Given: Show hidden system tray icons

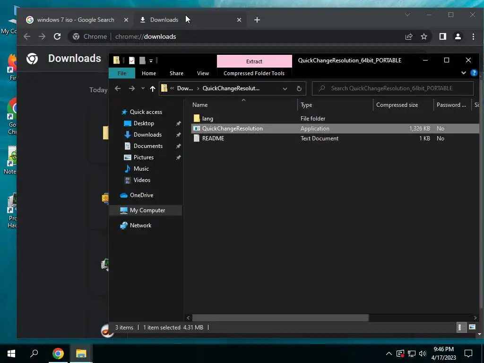Looking at the screenshot, I should (x=389, y=354).
